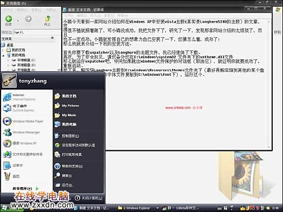
Task: Open My Documents (我的文档) in Start menu
Action: pyautogui.click(x=78, y=96)
